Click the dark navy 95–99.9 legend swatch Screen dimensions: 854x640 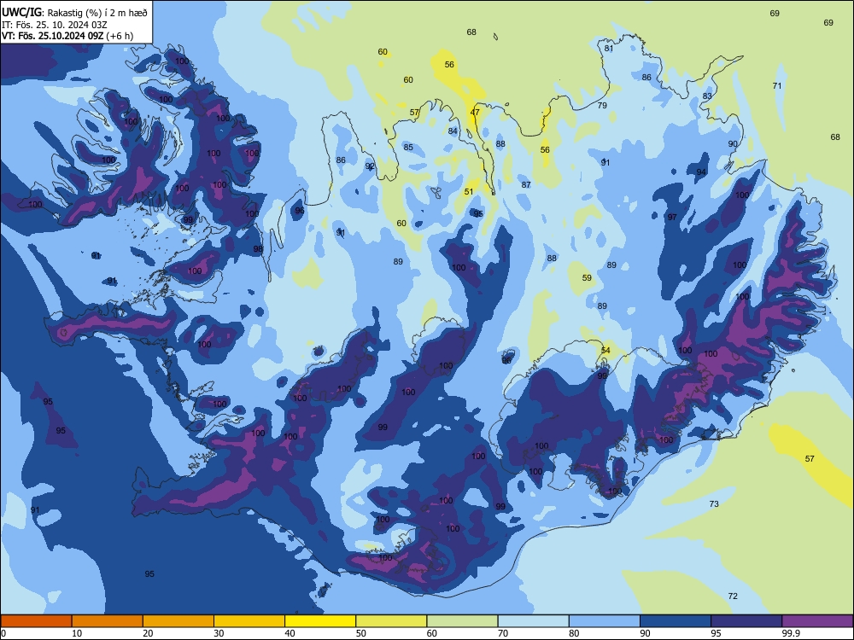click(x=746, y=621)
